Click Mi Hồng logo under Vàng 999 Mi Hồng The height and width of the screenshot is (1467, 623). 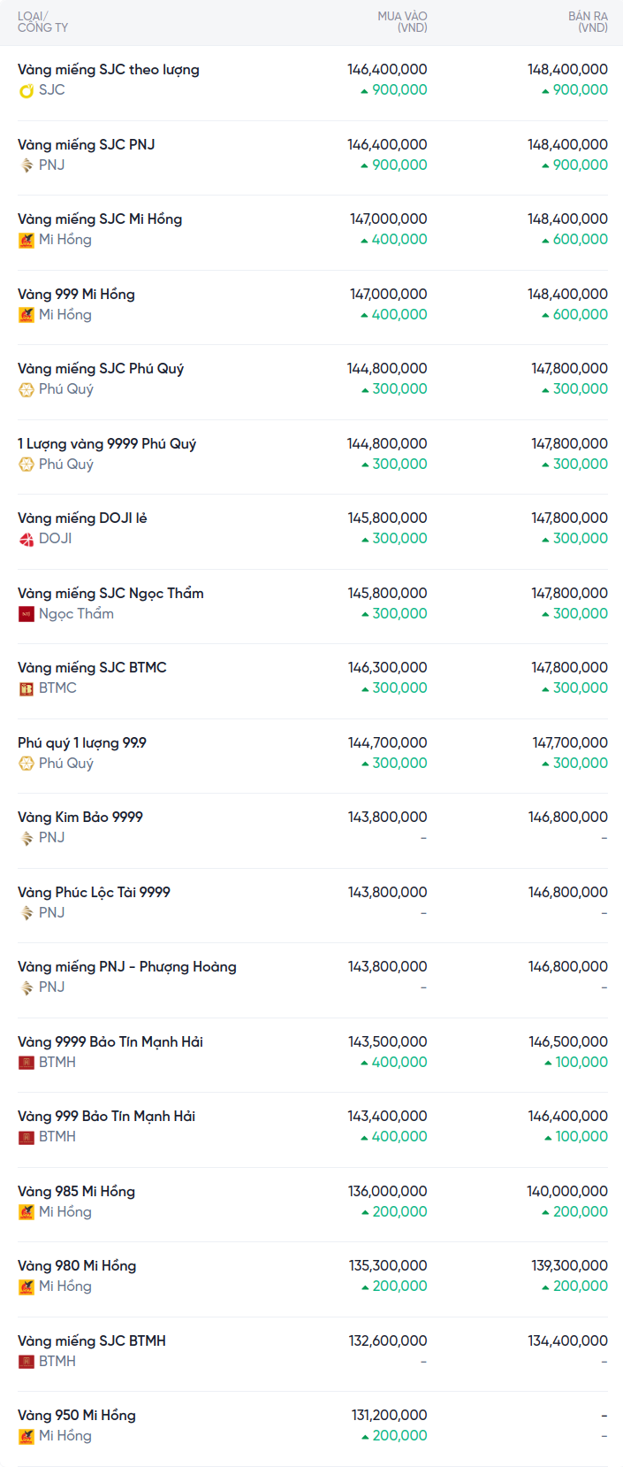27,315
